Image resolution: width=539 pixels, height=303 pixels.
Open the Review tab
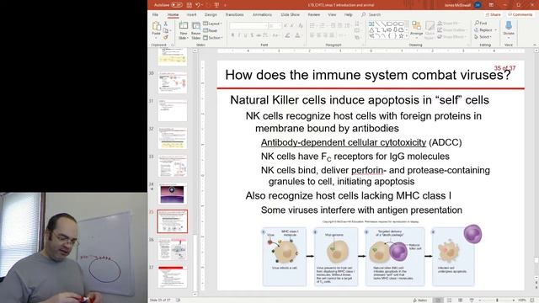(314, 15)
